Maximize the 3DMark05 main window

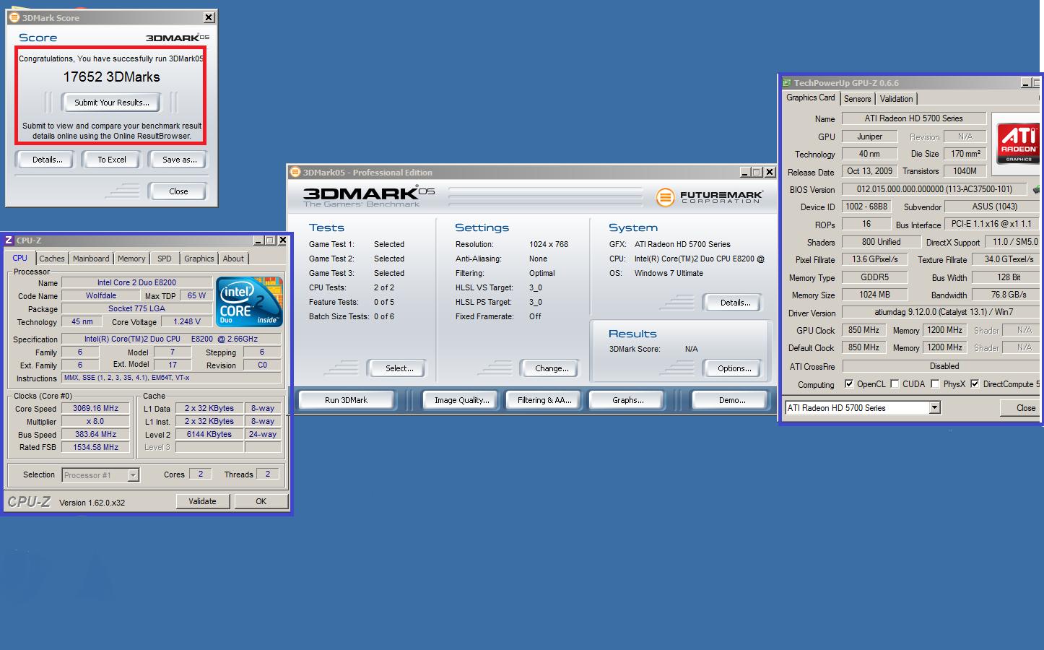click(757, 172)
